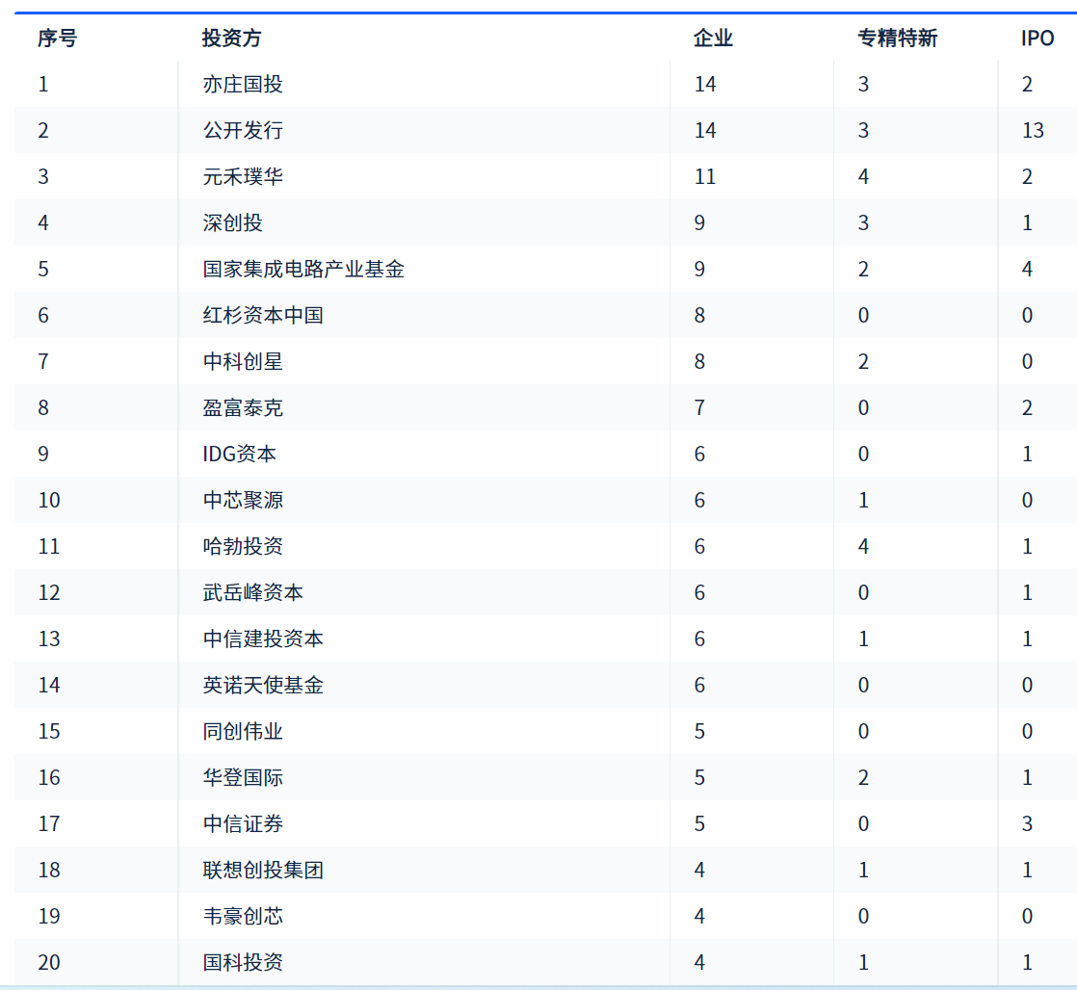Select investor 深创投
The width and height of the screenshot is (1077, 990).
pyautogui.click(x=232, y=222)
